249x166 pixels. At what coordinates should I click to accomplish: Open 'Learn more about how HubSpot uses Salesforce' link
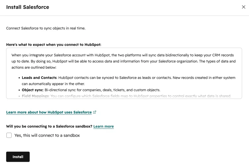tap(49, 112)
